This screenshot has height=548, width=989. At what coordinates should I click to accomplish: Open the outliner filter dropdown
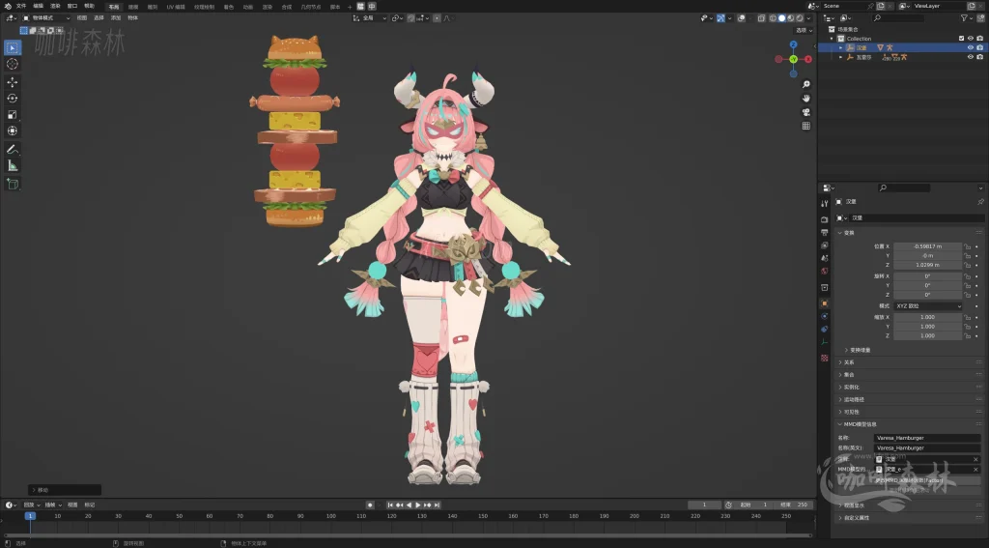click(x=967, y=18)
